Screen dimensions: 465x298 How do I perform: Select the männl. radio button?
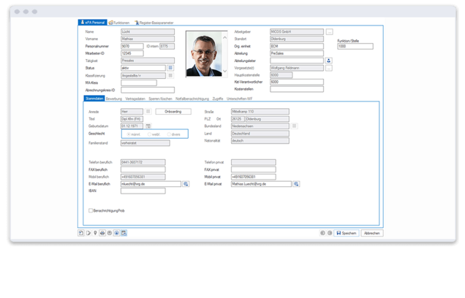click(129, 134)
